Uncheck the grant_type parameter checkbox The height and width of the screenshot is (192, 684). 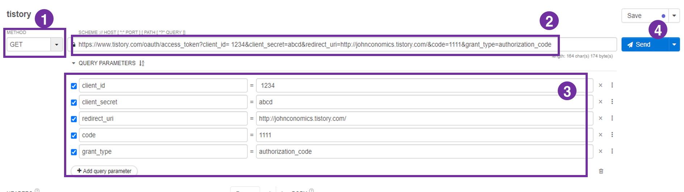[74, 152]
